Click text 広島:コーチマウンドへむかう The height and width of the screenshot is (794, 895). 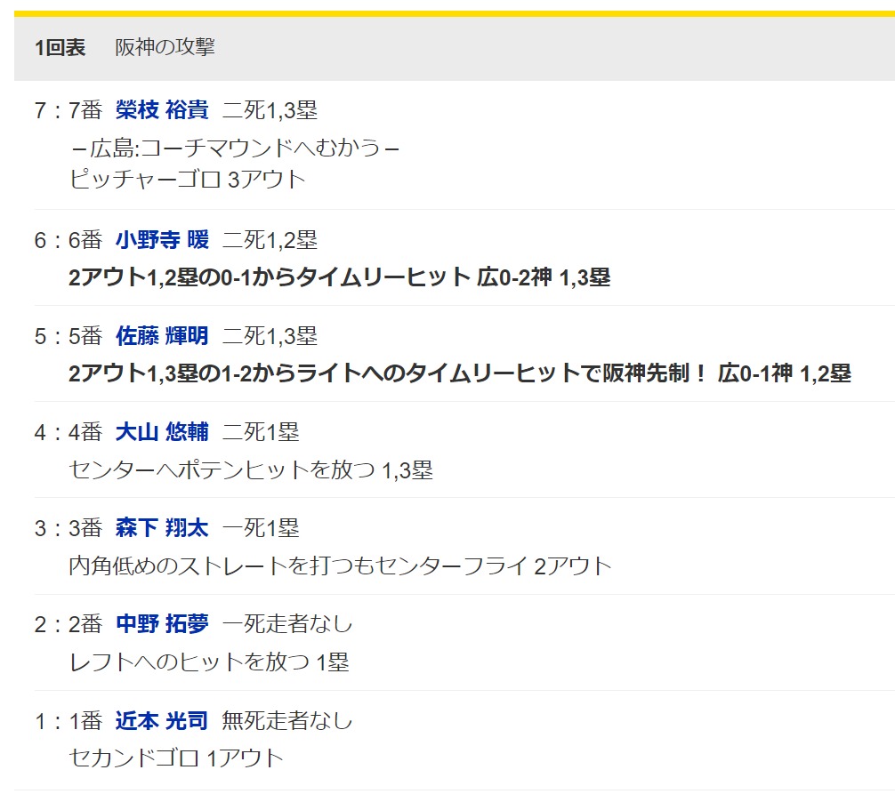coord(235,148)
